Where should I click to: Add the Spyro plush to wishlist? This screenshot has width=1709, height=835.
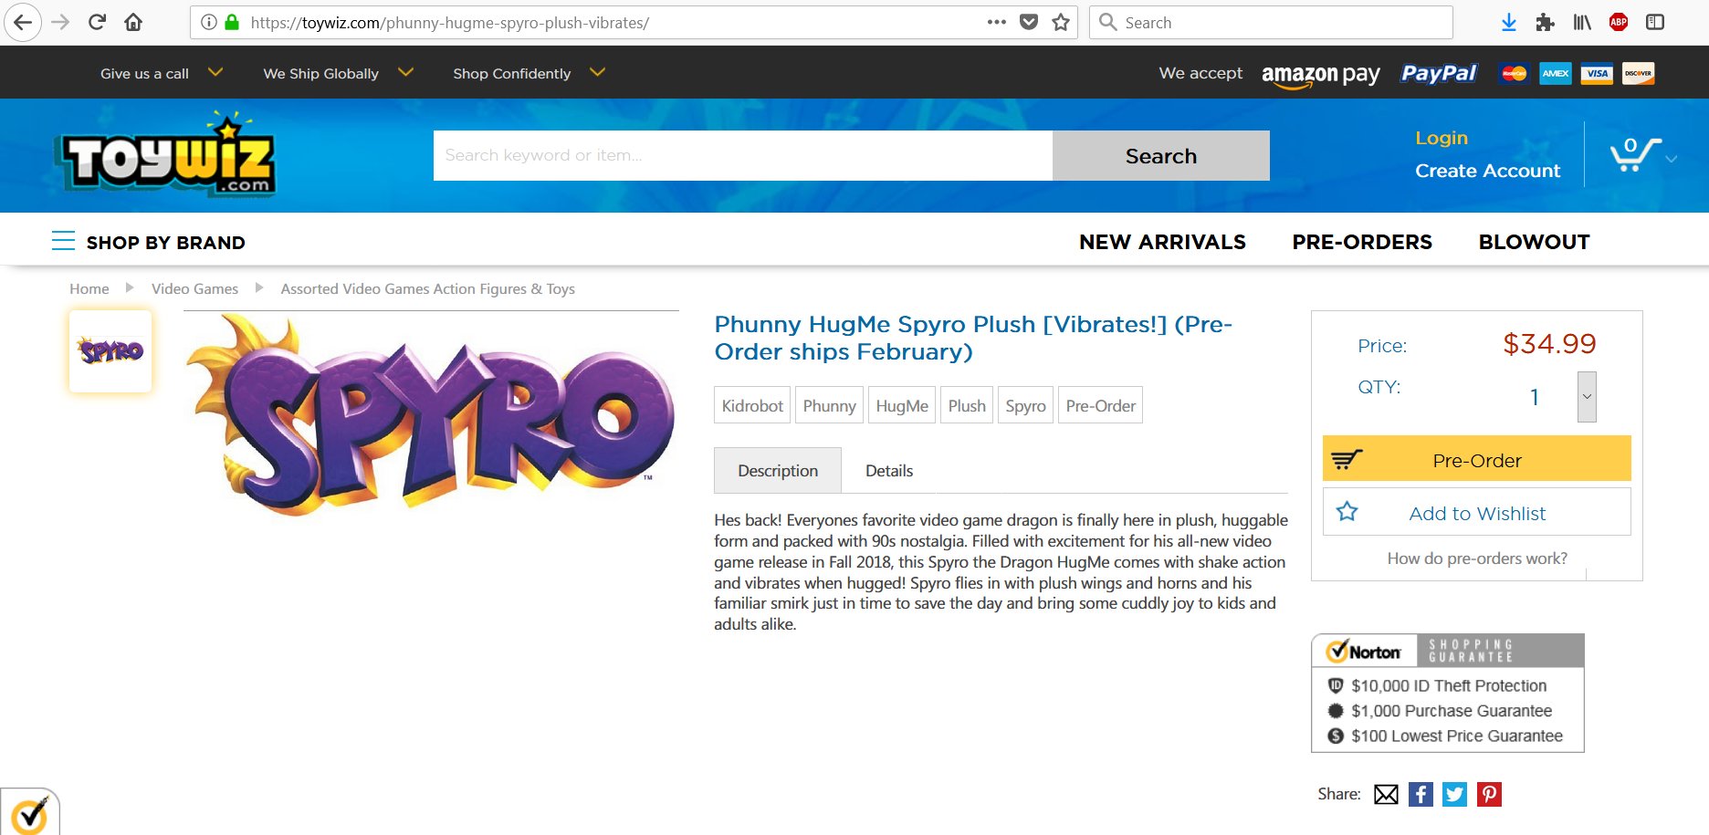[1476, 512]
